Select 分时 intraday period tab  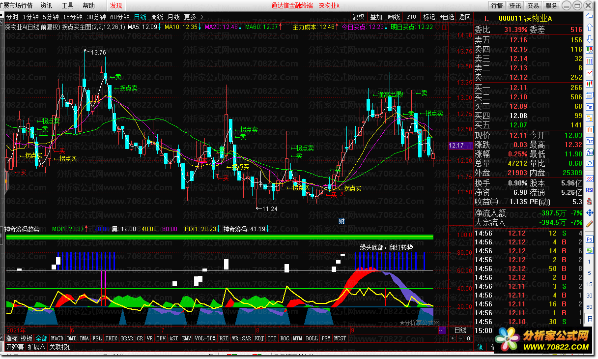[12, 17]
